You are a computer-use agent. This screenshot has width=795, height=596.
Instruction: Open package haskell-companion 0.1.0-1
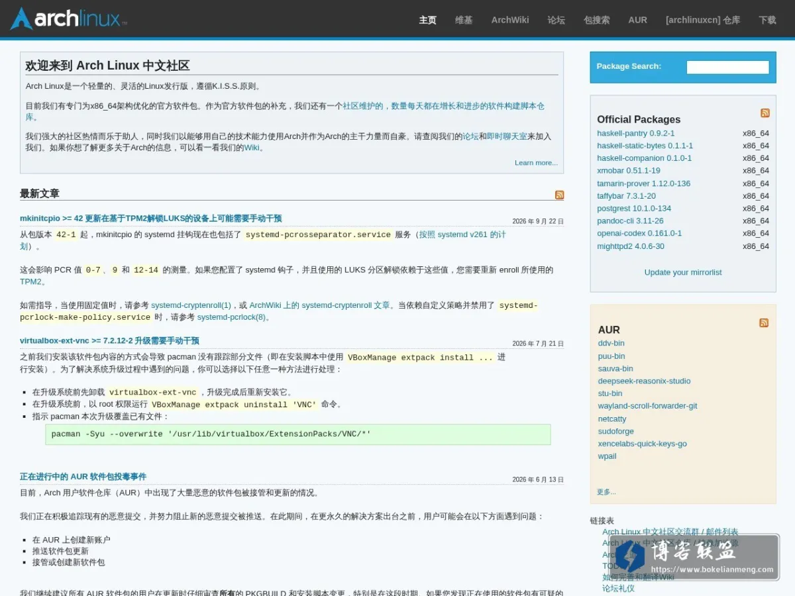pos(644,158)
